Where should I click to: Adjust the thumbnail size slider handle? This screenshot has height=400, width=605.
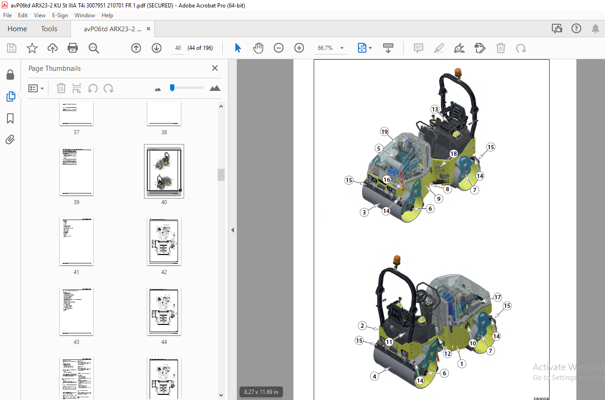172,87
